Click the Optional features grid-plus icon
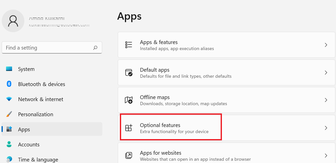 click(129, 128)
